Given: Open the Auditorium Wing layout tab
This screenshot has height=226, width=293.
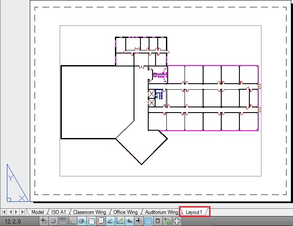Looking at the screenshot, I should coord(162,212).
